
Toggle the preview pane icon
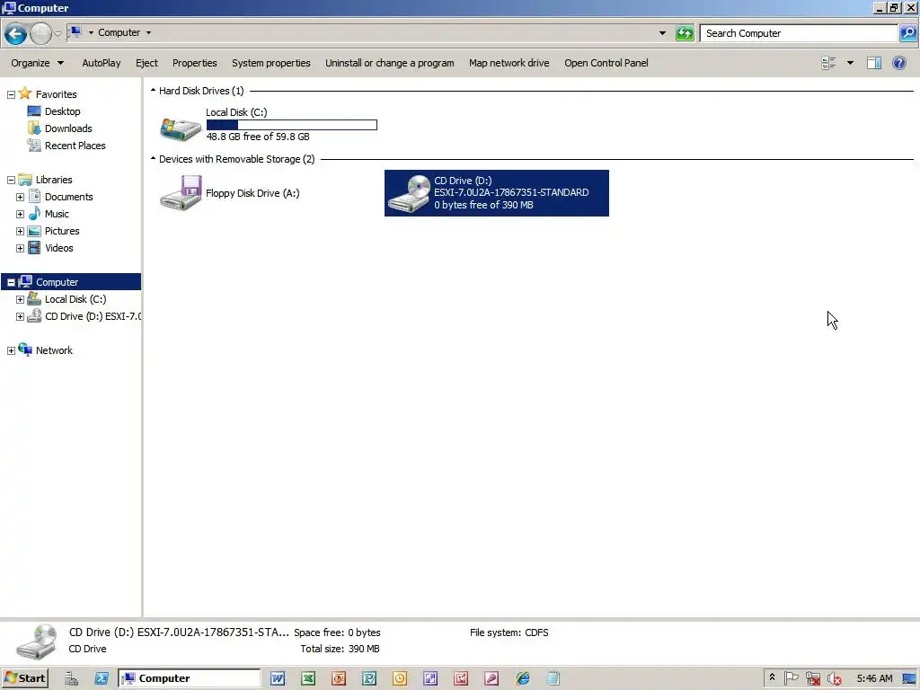click(x=873, y=63)
